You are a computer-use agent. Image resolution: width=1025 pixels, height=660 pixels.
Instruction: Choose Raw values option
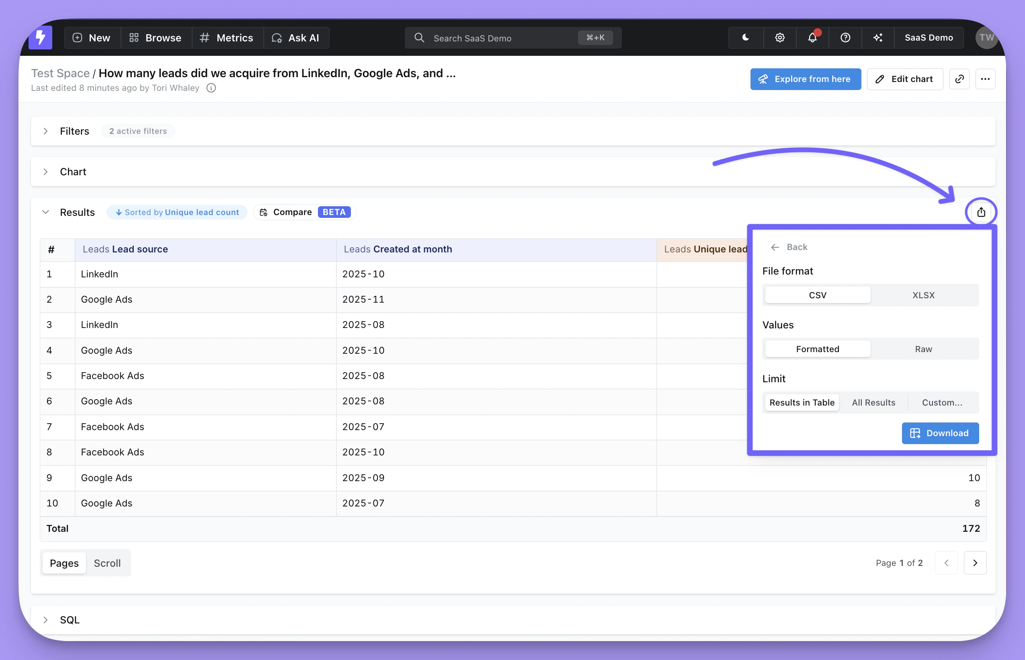[923, 349]
